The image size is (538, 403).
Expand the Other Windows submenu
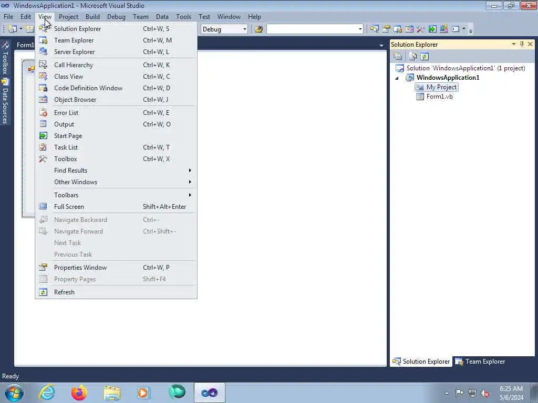click(116, 182)
